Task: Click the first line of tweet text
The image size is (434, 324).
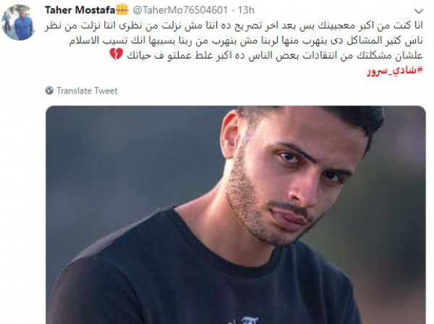Action: pos(234,26)
